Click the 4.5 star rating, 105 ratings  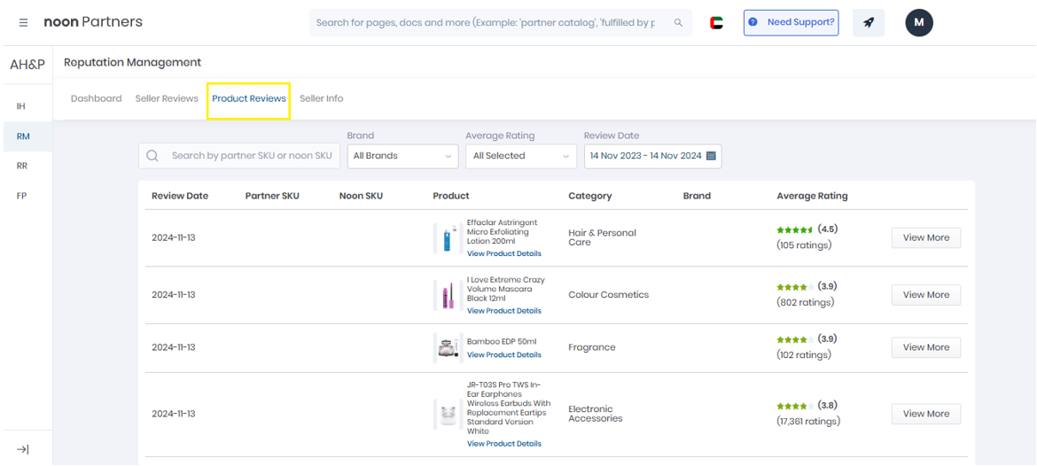pos(807,237)
